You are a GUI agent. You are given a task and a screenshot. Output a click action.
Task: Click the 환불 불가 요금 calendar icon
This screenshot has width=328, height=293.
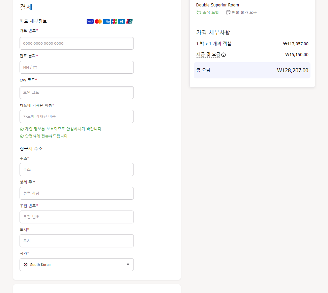[228, 13]
